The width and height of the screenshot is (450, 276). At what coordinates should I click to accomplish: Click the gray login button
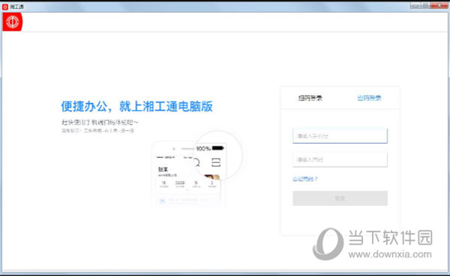point(340,198)
